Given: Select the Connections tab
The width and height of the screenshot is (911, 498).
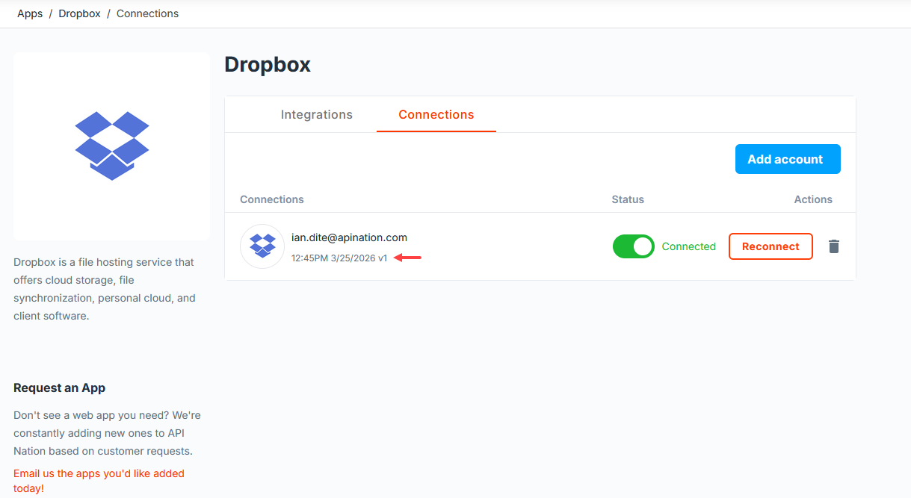Looking at the screenshot, I should [x=436, y=114].
